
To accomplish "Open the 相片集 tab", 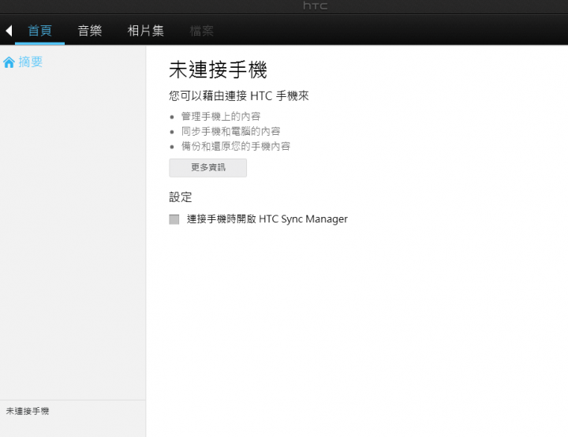I will pyautogui.click(x=146, y=31).
